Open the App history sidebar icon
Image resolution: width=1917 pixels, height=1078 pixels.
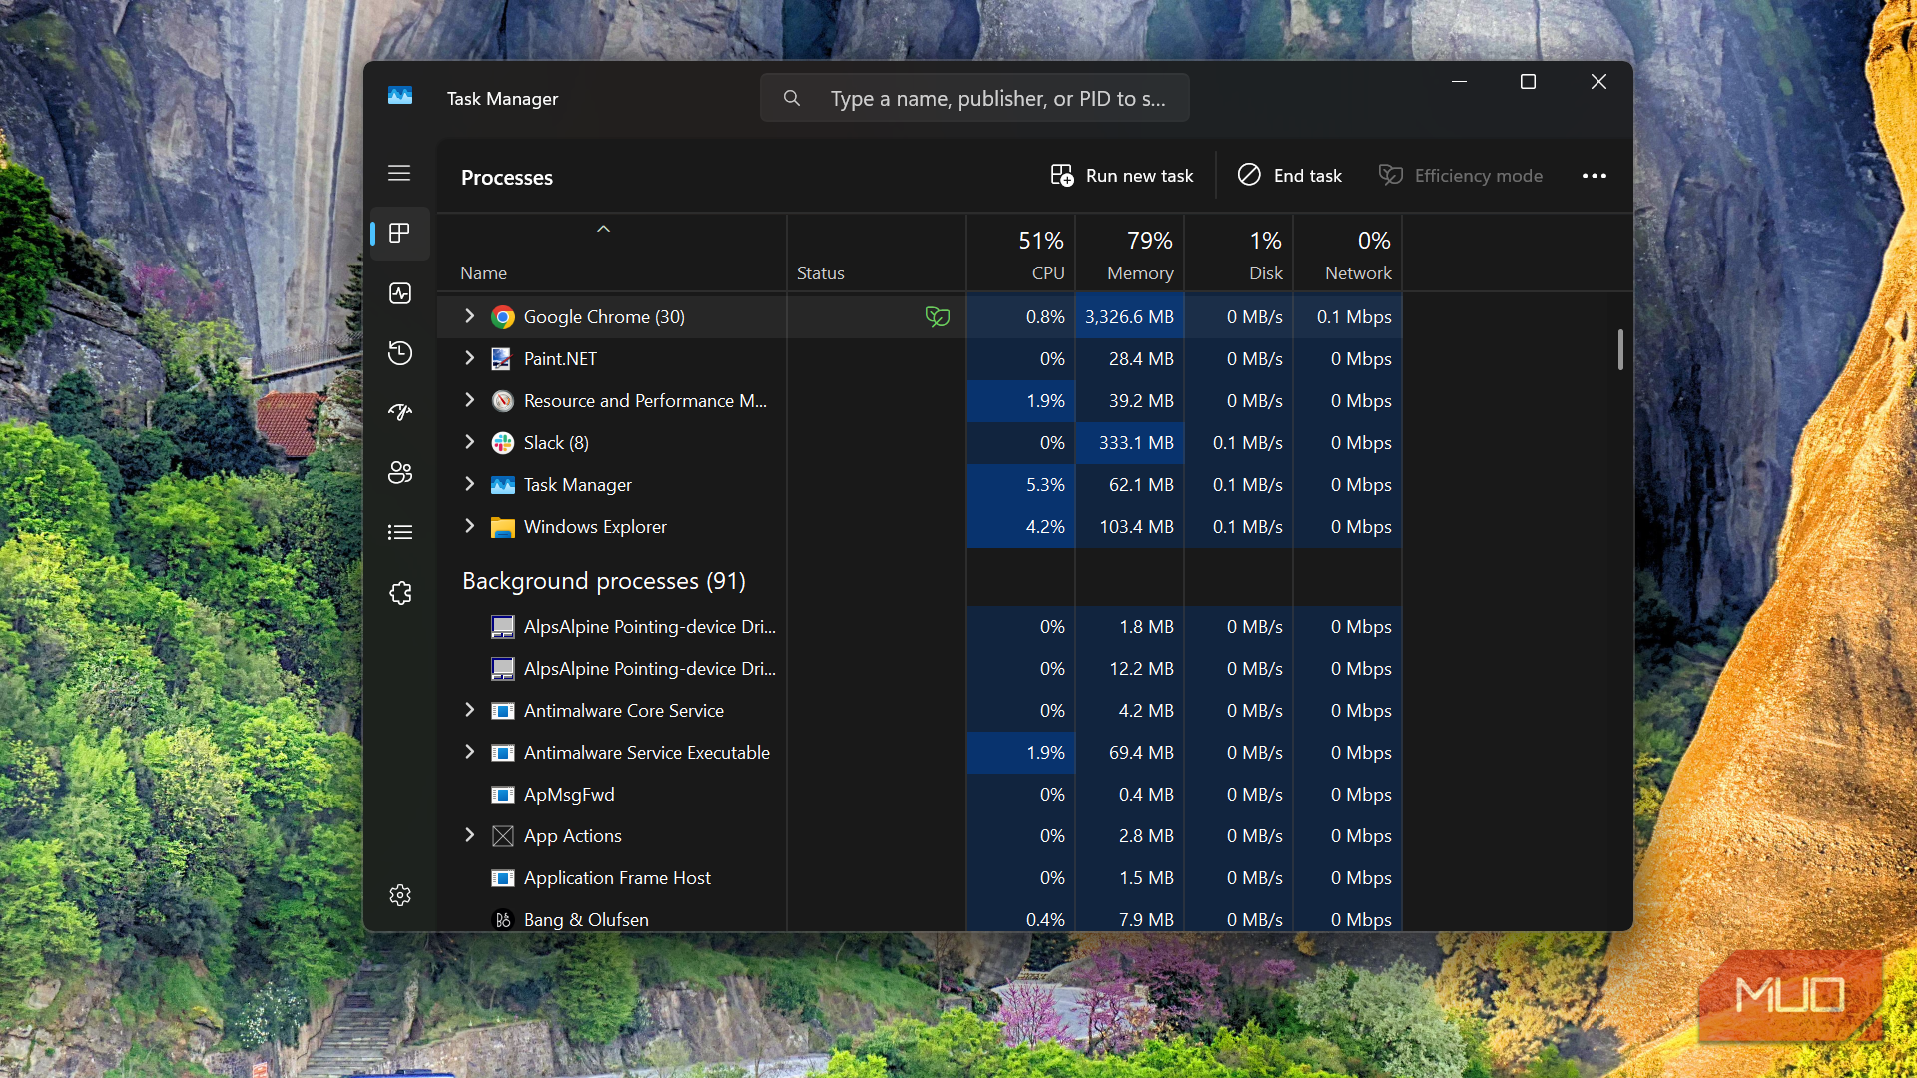[x=399, y=353]
